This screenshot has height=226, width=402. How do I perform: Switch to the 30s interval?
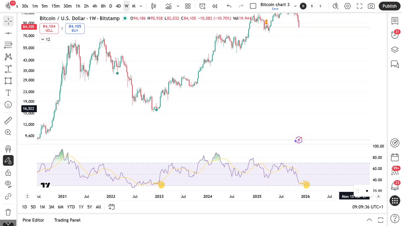25,6
